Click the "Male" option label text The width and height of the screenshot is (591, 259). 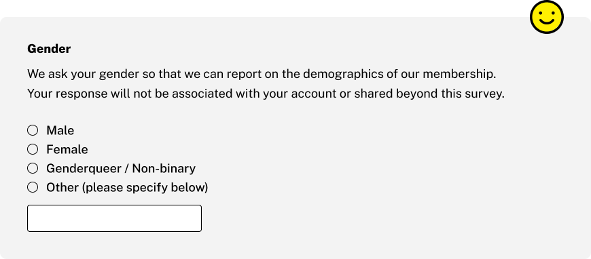60,131
